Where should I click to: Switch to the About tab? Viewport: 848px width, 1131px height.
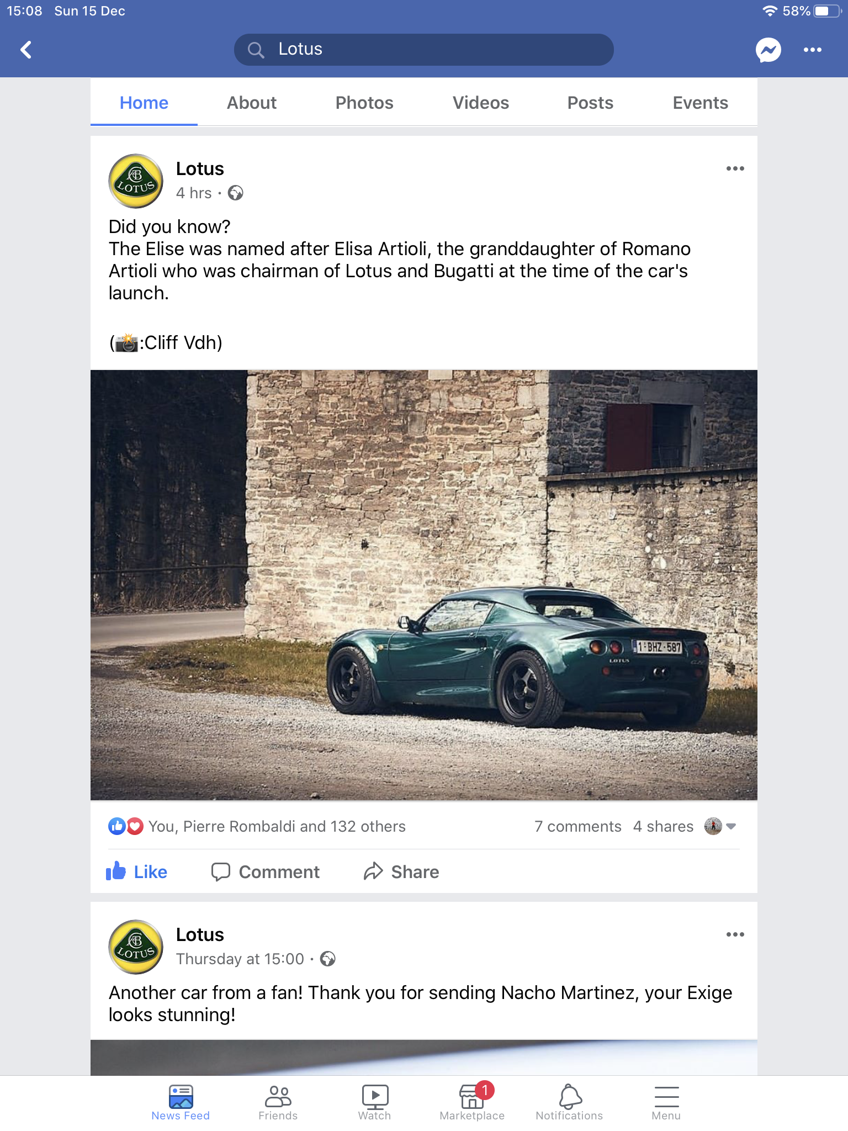pos(252,103)
